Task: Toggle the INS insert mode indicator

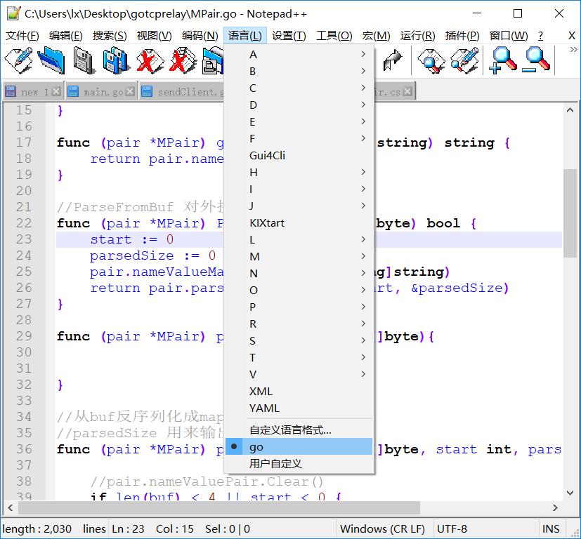Action: coord(551,528)
